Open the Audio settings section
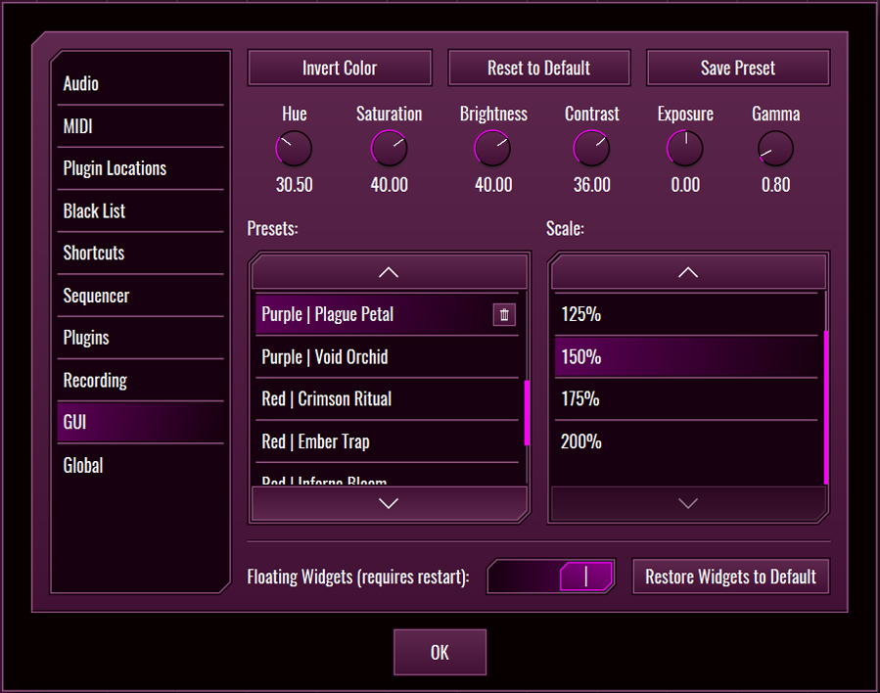Image resolution: width=880 pixels, height=693 pixels. [140, 83]
